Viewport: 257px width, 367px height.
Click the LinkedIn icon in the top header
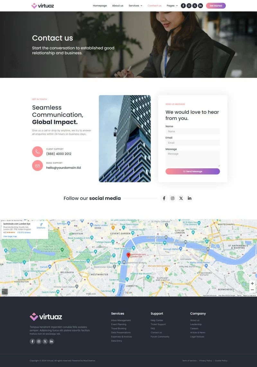[200, 5]
